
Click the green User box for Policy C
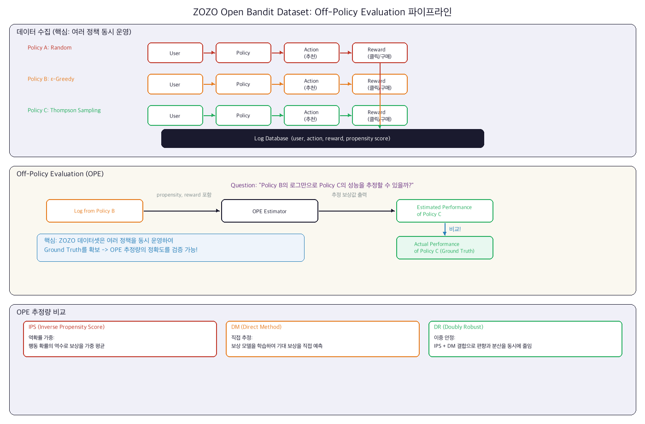(x=175, y=116)
